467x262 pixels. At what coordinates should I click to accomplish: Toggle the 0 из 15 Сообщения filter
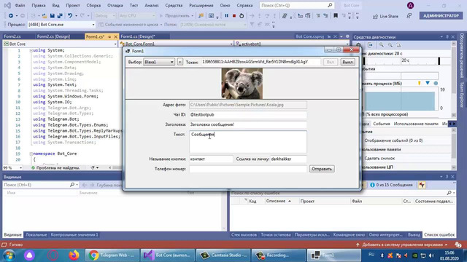(391, 185)
